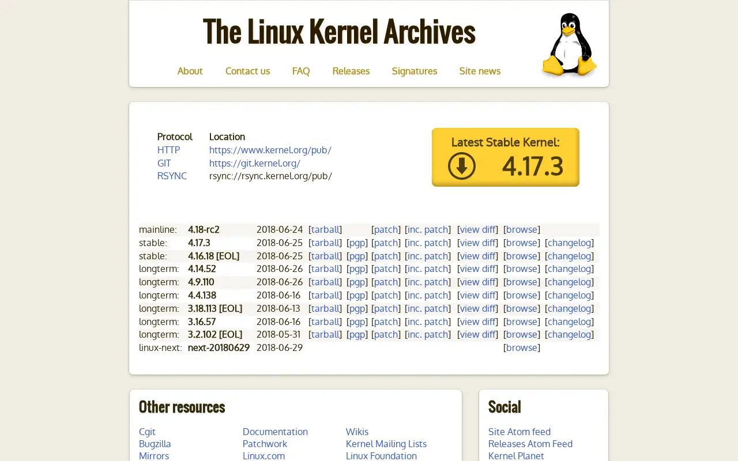
Task: Open the Kernel Mailing Lists link
Action: (x=386, y=444)
